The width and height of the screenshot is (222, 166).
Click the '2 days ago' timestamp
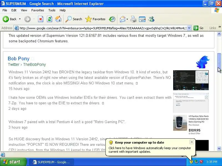click(x=17, y=108)
